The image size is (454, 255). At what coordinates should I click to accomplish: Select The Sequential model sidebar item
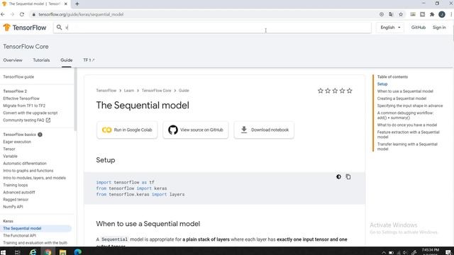click(x=36, y=228)
